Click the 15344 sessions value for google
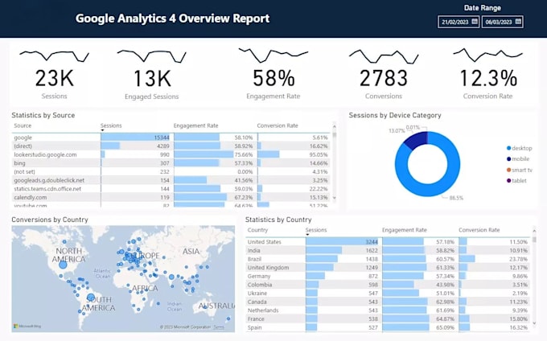The height and width of the screenshot is (341, 547). (x=162, y=138)
